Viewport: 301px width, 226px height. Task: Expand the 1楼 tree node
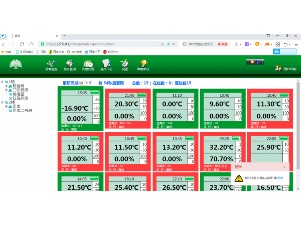[2, 82]
